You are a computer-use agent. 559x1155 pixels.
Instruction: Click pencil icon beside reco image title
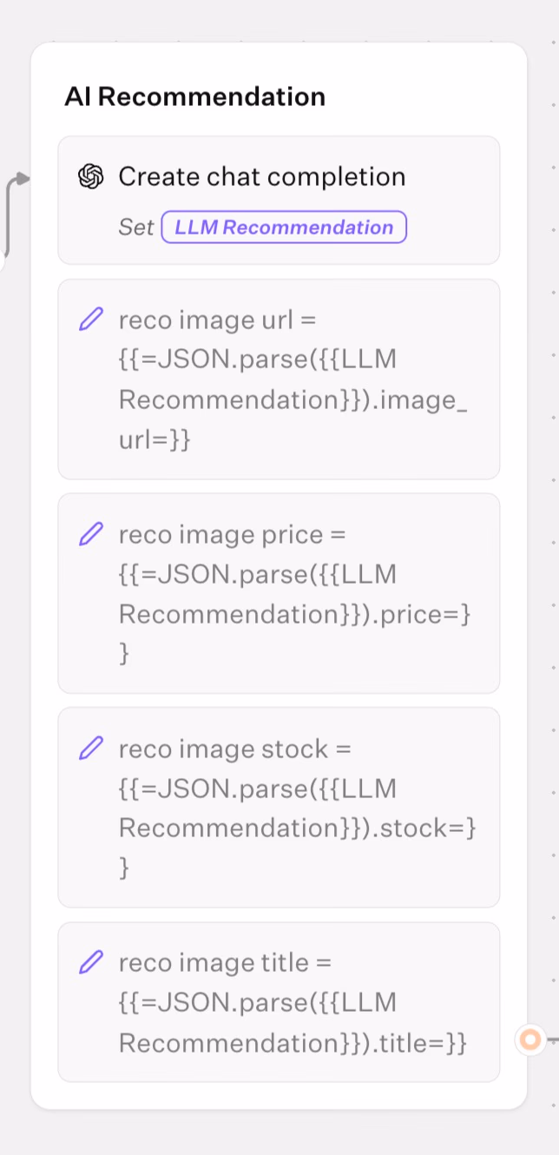91,962
